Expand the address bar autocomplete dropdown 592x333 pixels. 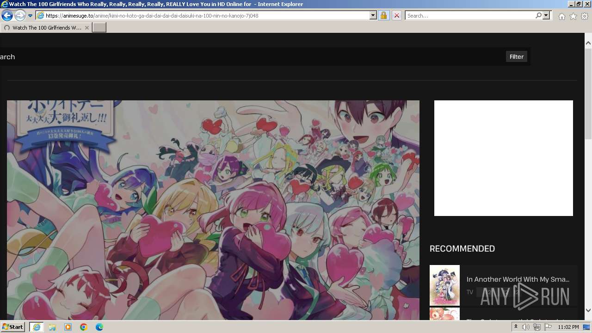pyautogui.click(x=373, y=15)
